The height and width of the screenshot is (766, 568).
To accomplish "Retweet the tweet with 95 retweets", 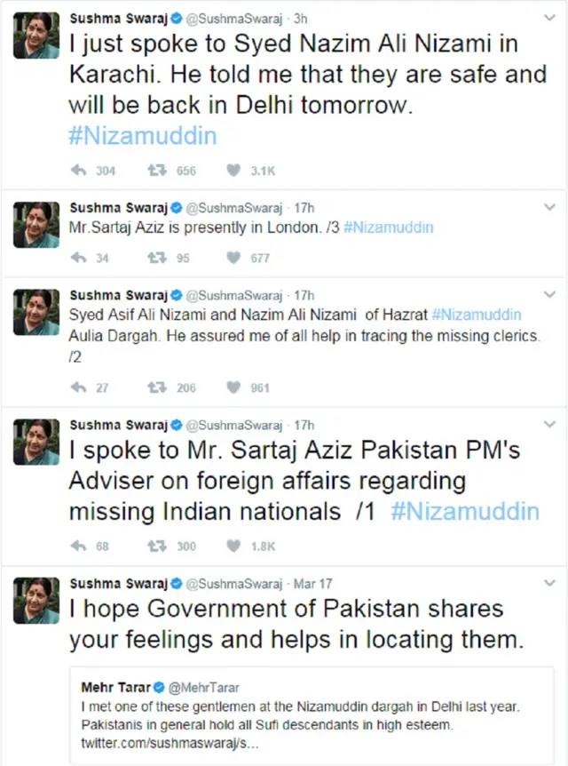I will point(154,259).
